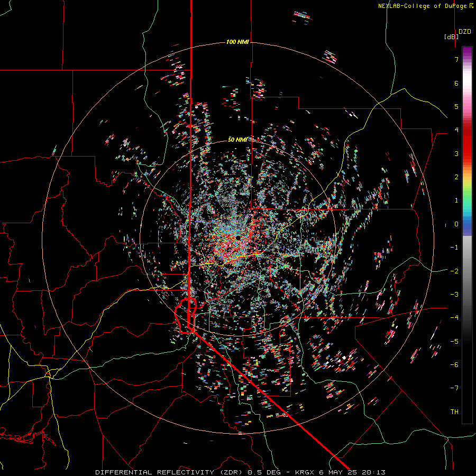The image size is (476, 476).
Task: Click the -7 value on the color scale
Action: (454, 388)
